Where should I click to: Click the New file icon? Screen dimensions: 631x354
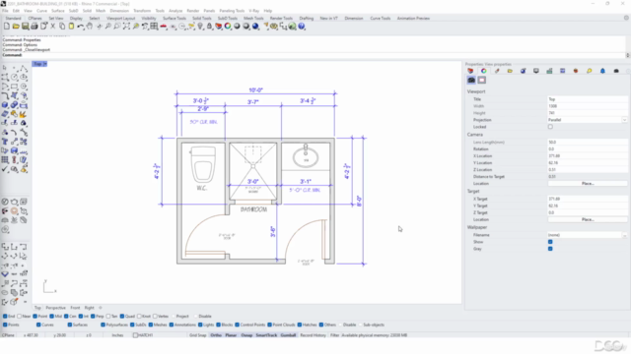tap(7, 27)
